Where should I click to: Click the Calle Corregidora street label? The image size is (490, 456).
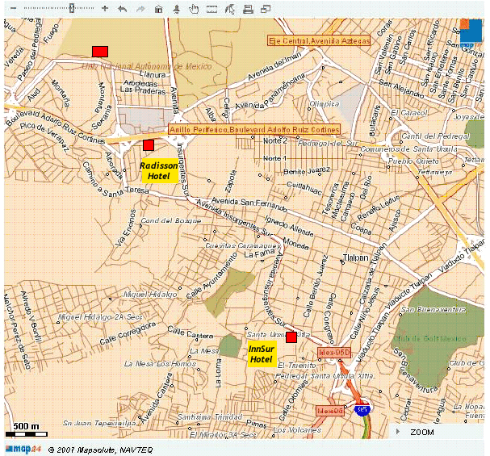(x=128, y=333)
